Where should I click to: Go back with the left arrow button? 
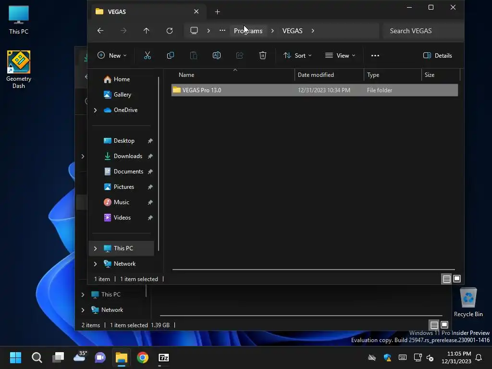(100, 31)
